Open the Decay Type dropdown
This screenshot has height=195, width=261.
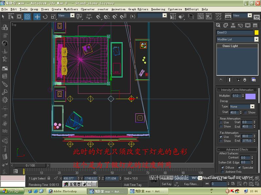point(252,107)
